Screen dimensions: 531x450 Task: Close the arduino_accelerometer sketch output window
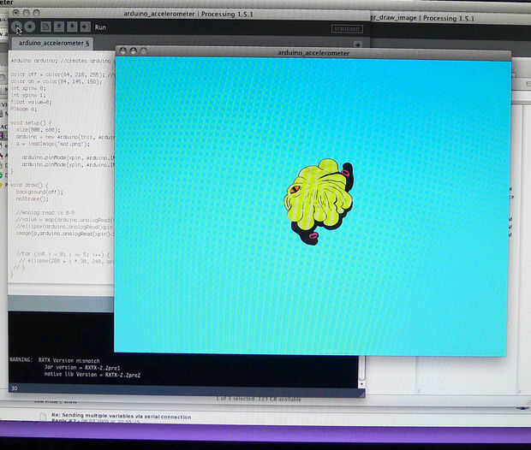122,51
